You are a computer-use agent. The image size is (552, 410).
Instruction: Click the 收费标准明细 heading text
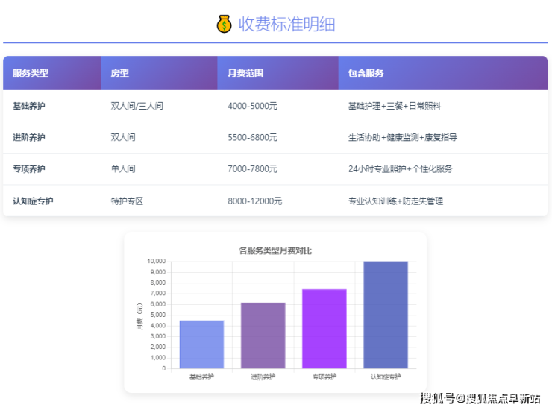tap(286, 25)
